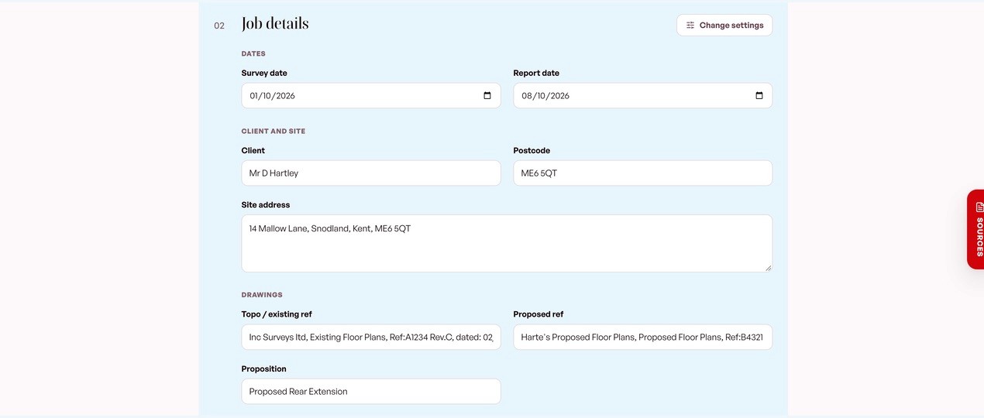Viewport: 984px width, 418px height.
Task: Click the Proposition field Proposed Rear Extension
Action: pyautogui.click(x=371, y=392)
